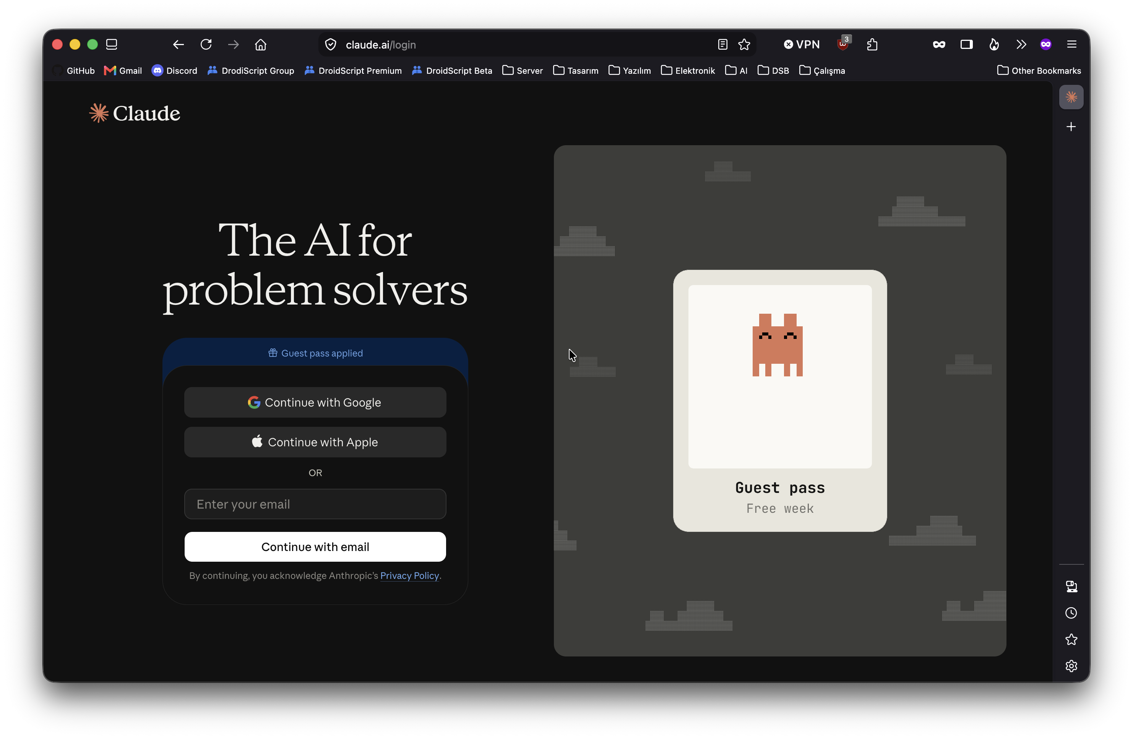The image size is (1133, 739).
Task: Click Continue with Google button
Action: point(315,403)
